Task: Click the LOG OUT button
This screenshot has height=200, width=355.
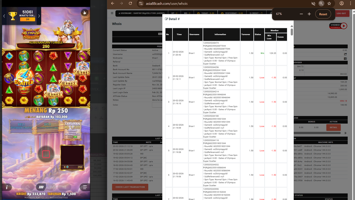Action: pos(341,14)
